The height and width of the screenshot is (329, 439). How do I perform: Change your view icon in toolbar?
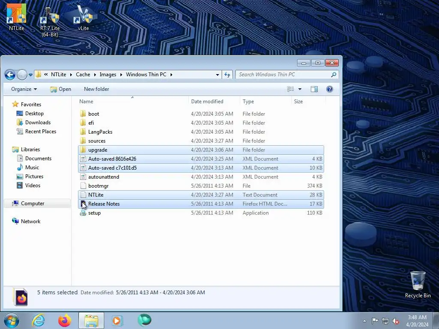(291, 89)
